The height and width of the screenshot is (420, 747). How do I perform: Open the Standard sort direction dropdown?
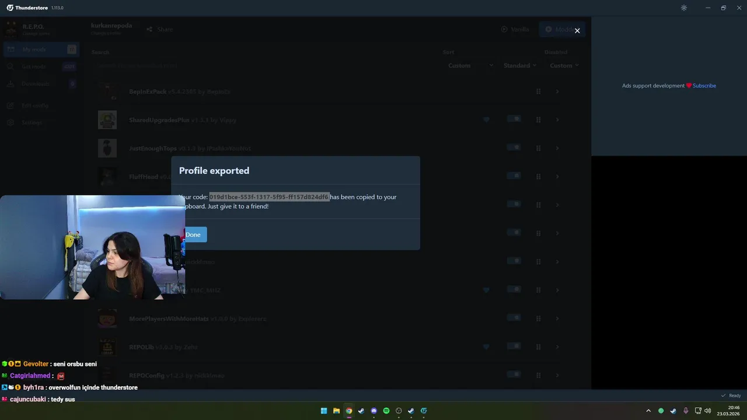click(519, 65)
